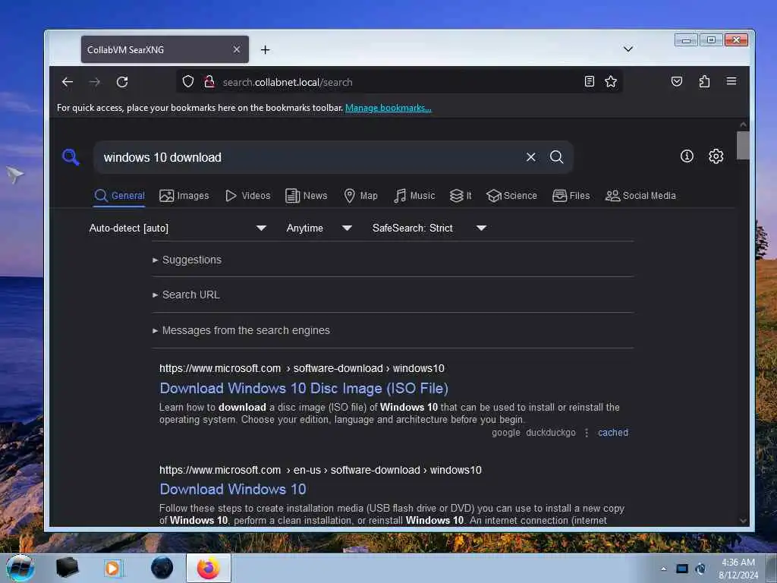Switch to the Images category

pyautogui.click(x=184, y=196)
